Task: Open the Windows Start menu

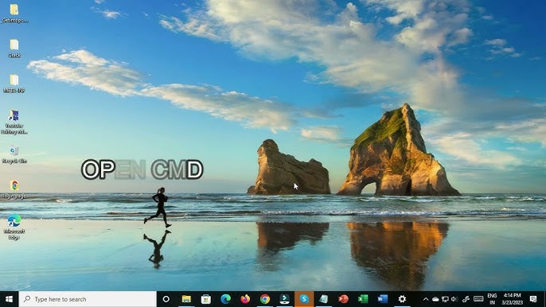Action: (9, 299)
